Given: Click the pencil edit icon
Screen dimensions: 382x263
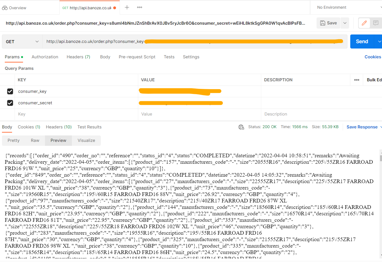Looking at the screenshot, I should pos(364,23).
